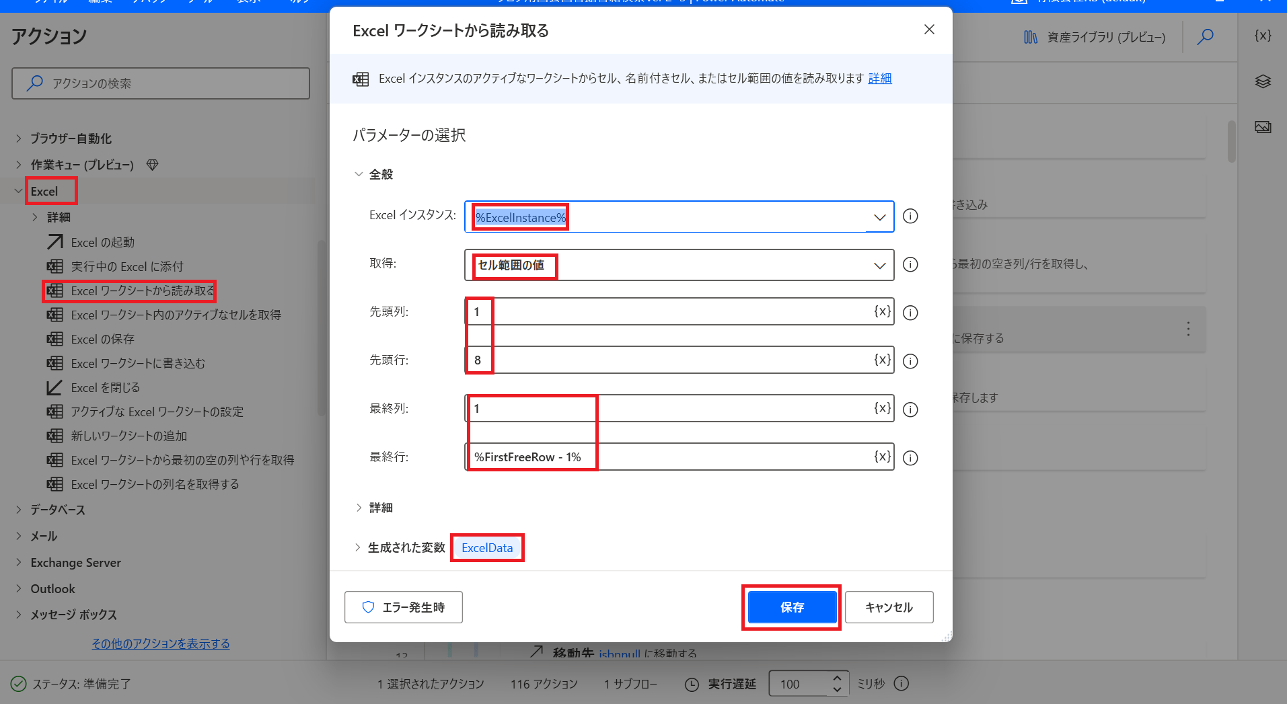Click the workspace vertical scrollbar
Viewport: 1287px width, 704px height.
pyautogui.click(x=1232, y=141)
